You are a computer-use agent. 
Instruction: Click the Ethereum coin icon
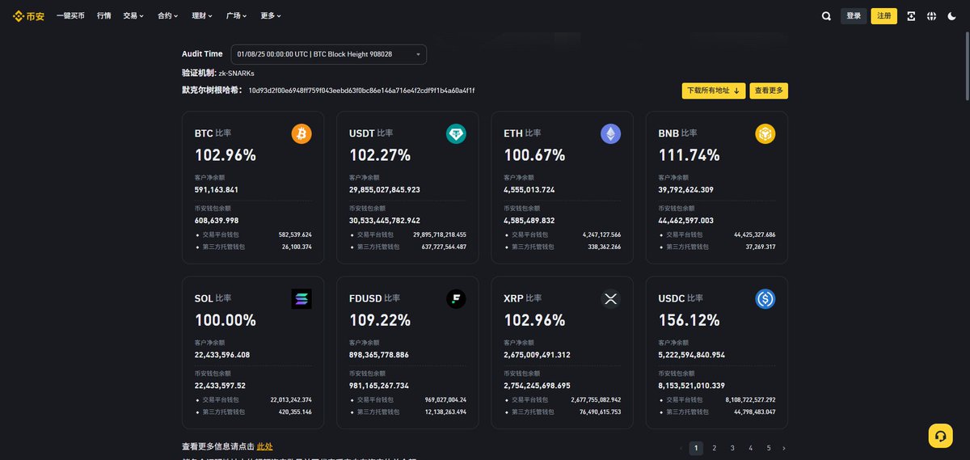[x=610, y=134]
